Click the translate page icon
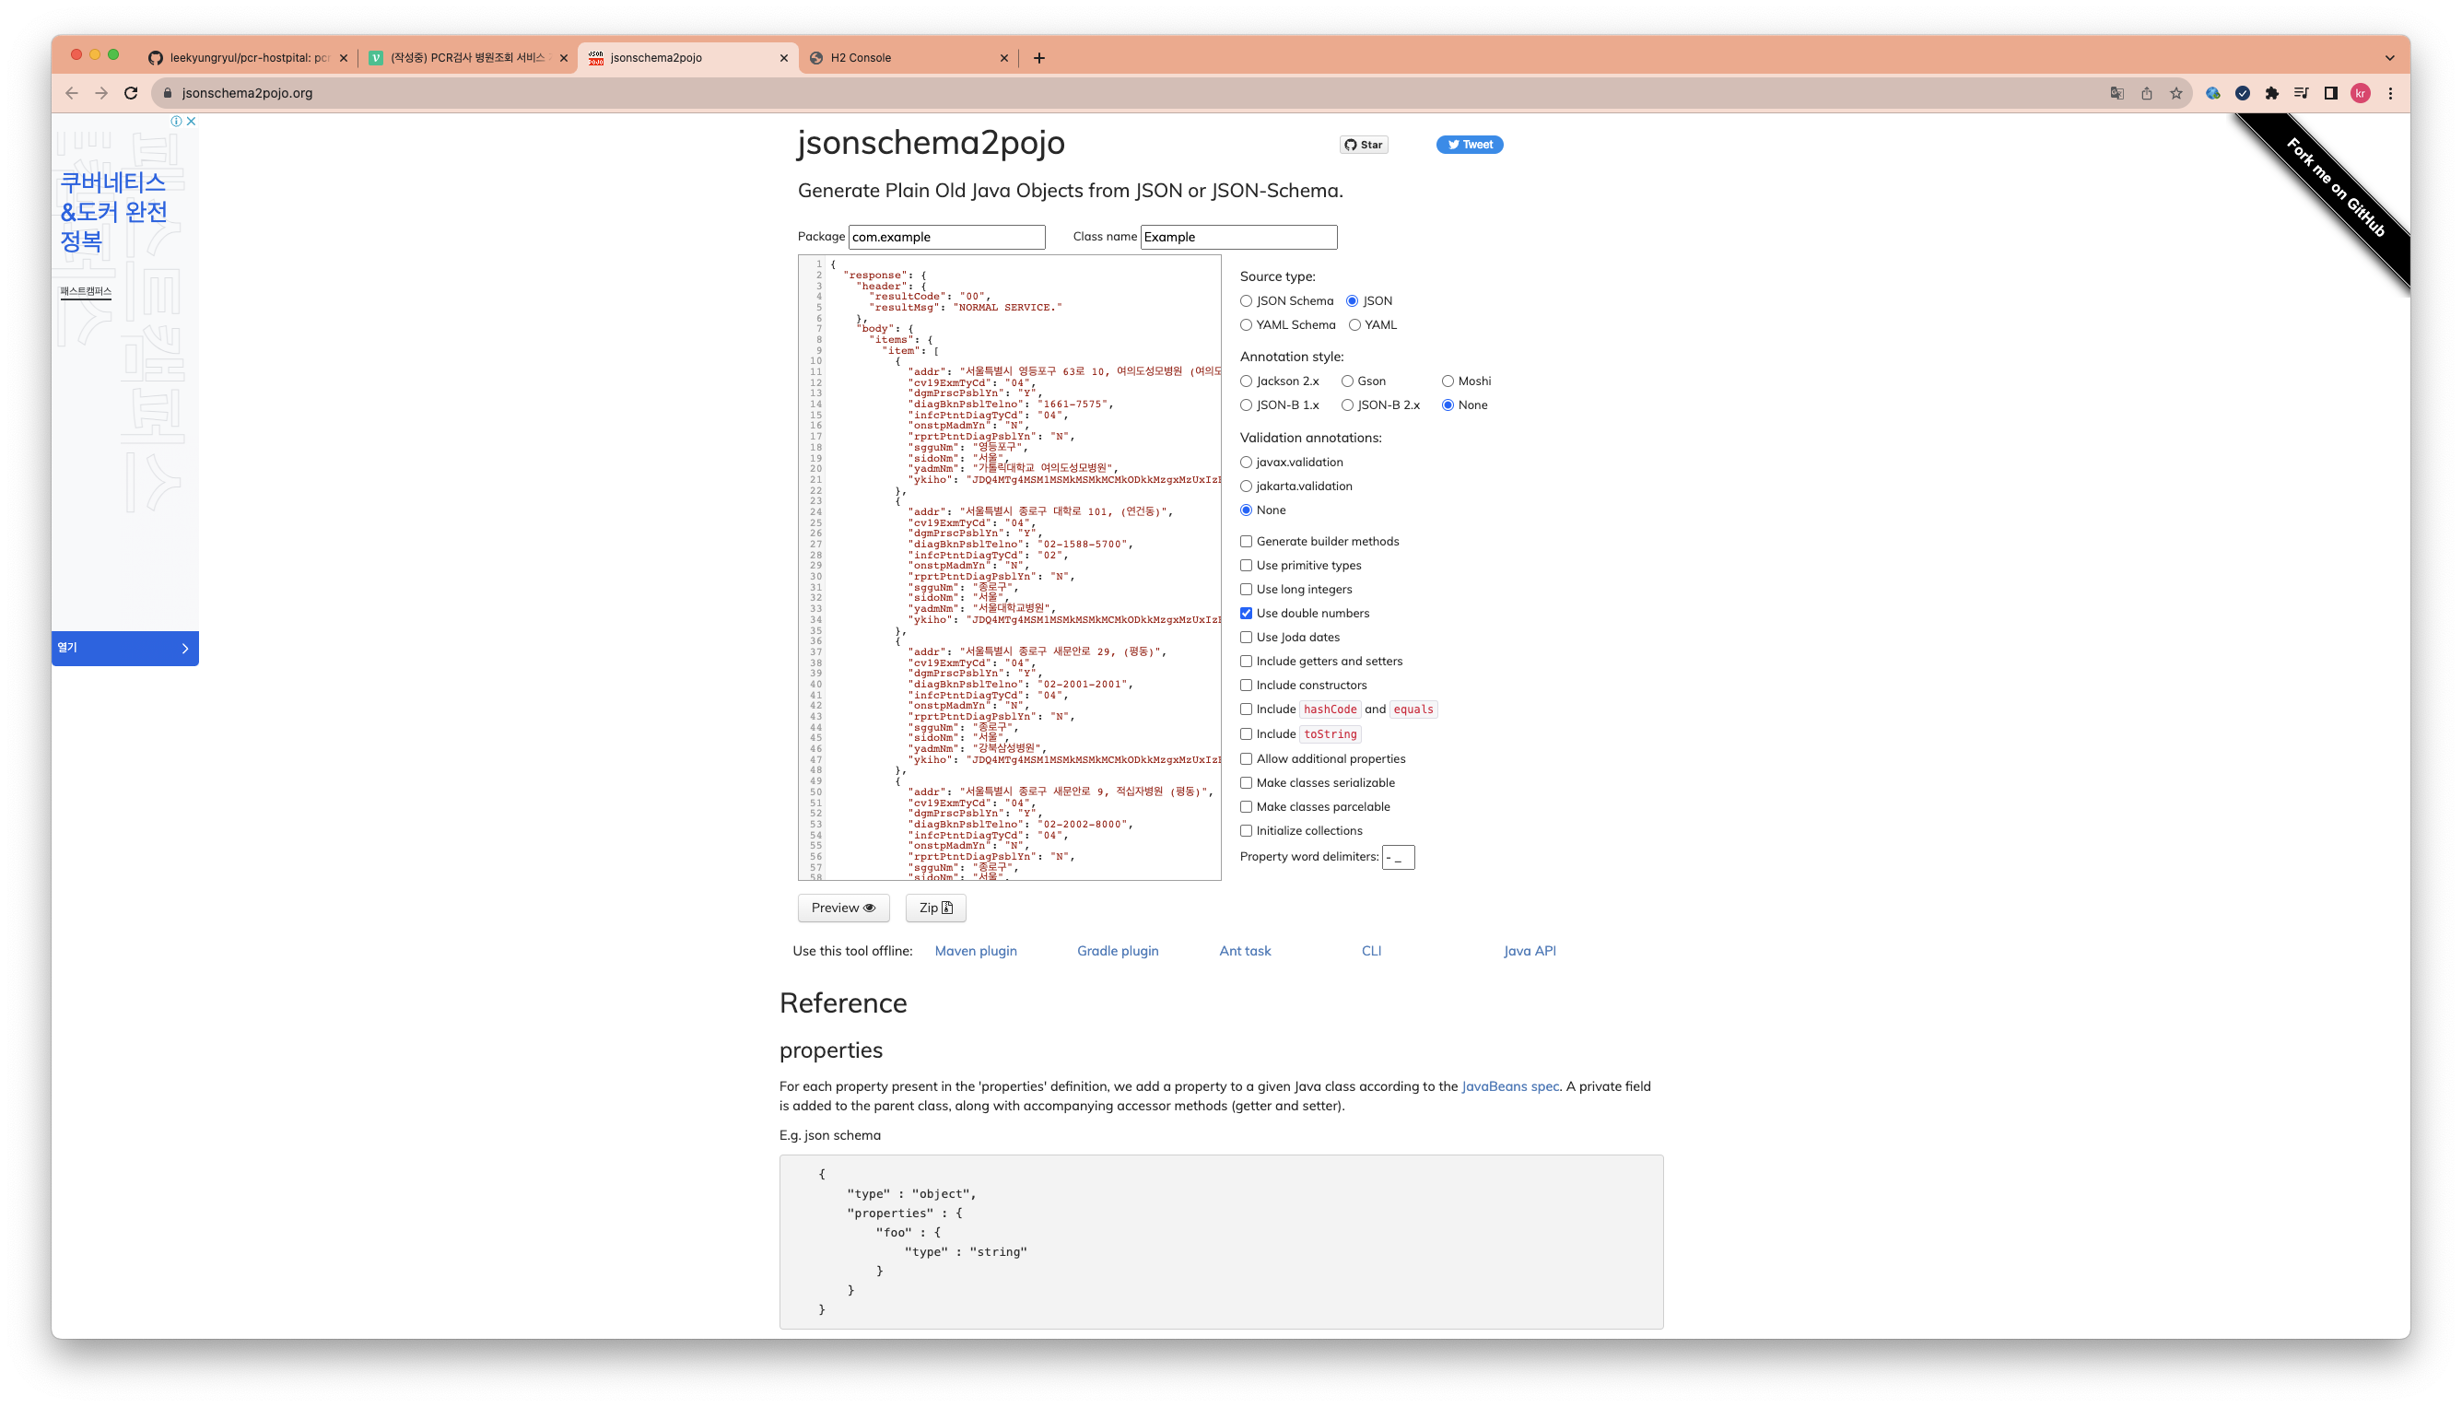The image size is (2462, 1407). tap(2117, 94)
